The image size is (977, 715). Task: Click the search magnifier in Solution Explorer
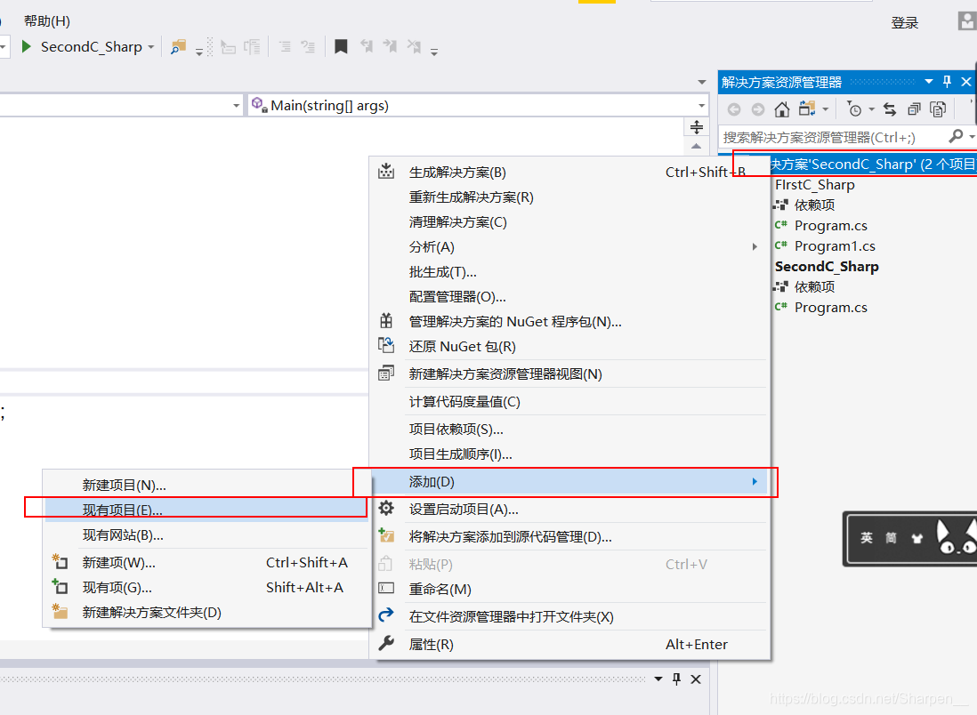tap(956, 136)
